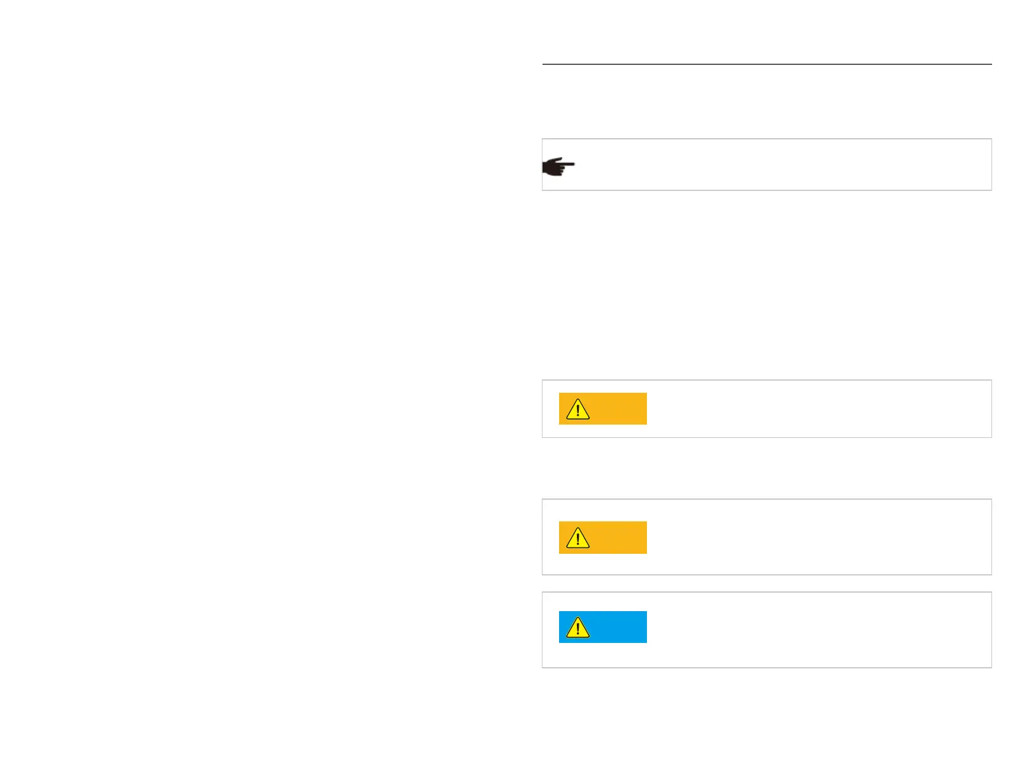Click empty space inside the blue notice box
This screenshot has width=1029, height=776.
[815, 630]
